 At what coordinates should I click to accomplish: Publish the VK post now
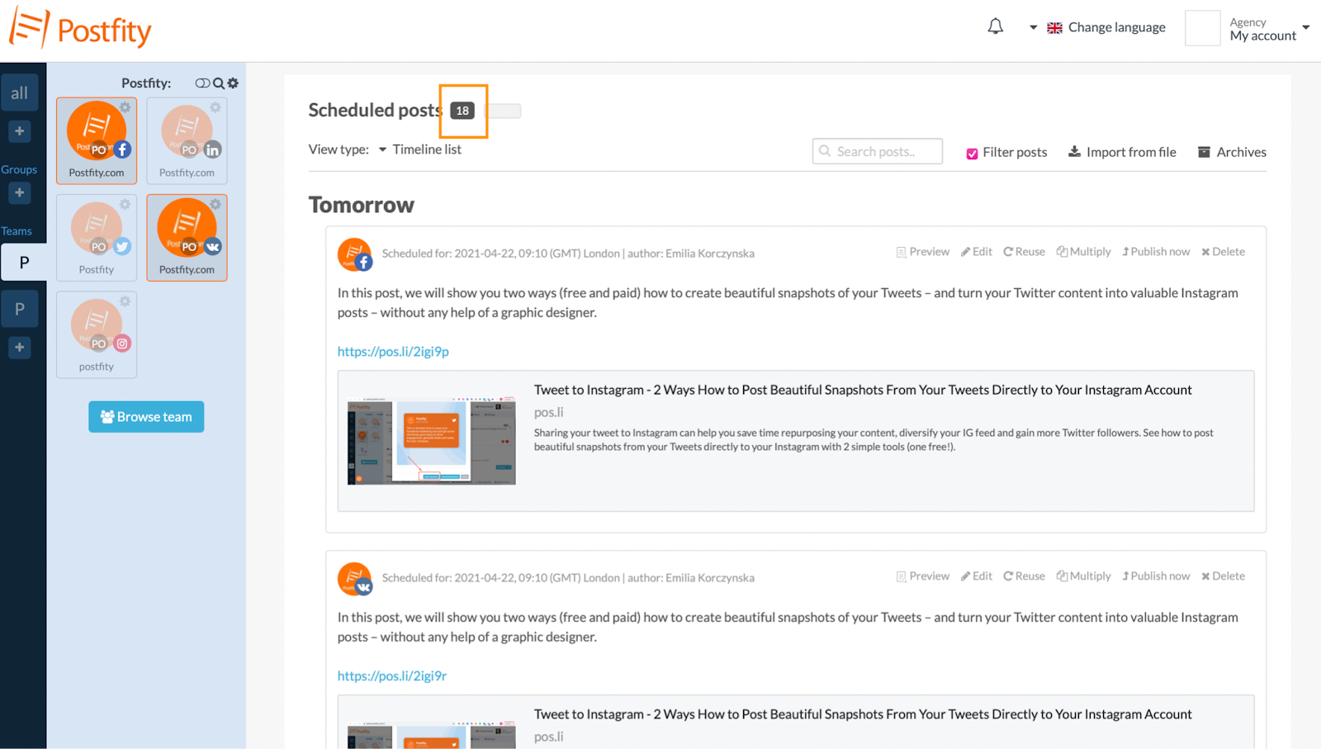pyautogui.click(x=1156, y=576)
